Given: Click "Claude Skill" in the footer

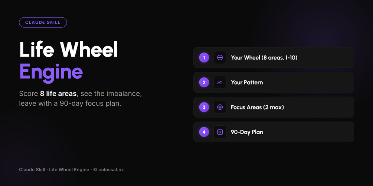Looking at the screenshot, I should (x=32, y=170).
